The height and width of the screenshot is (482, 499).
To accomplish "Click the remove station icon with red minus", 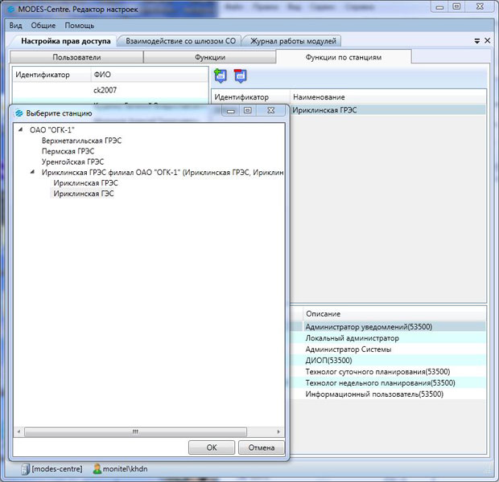I will coord(240,76).
